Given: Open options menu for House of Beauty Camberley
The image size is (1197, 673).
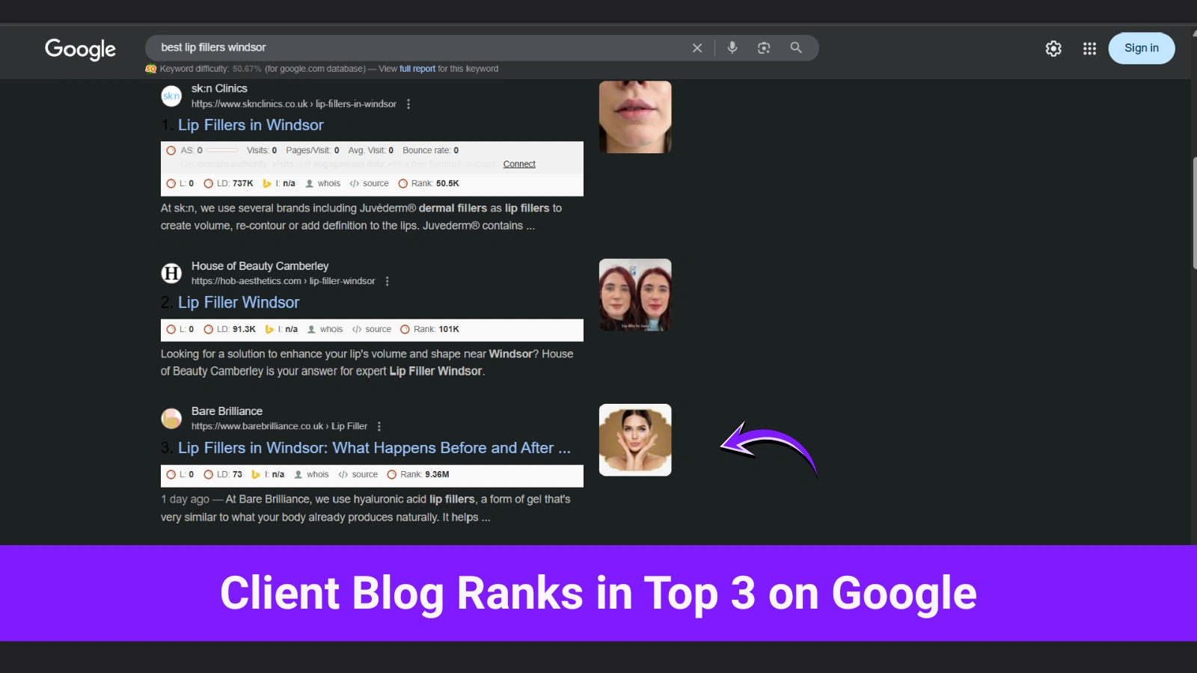Looking at the screenshot, I should (x=388, y=281).
